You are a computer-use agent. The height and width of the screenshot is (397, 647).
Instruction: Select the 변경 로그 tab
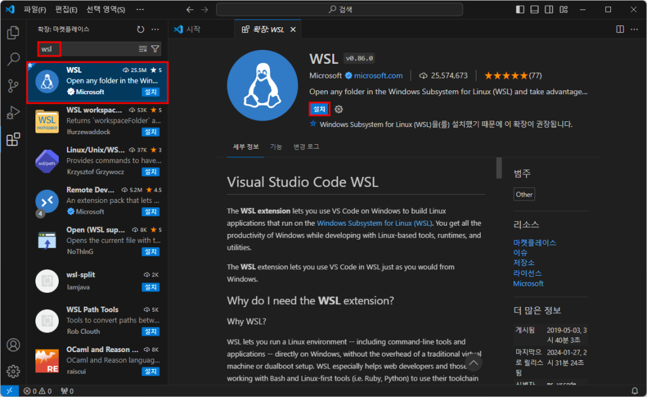(306, 147)
